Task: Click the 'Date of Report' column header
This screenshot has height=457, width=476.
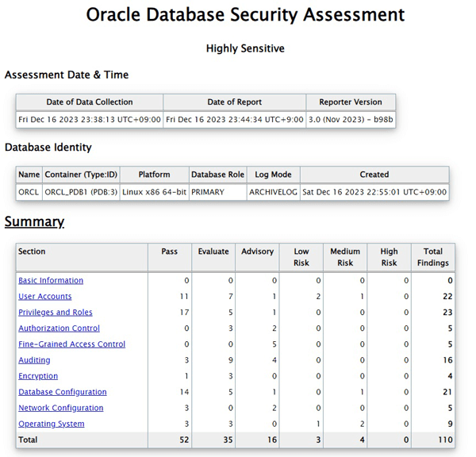Action: [x=234, y=102]
